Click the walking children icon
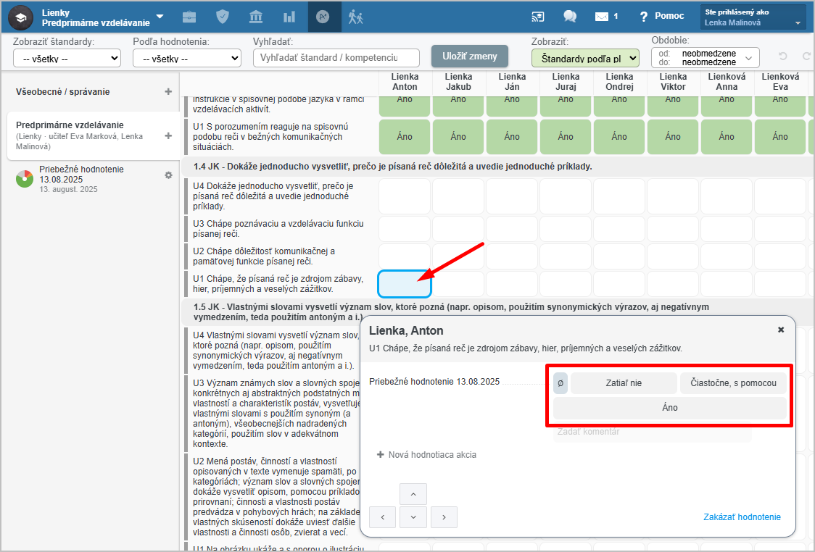 [355, 17]
